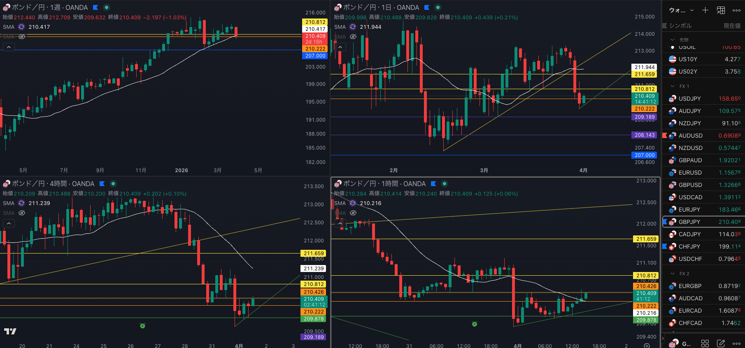Collapse the FX 2 watchlist section

pyautogui.click(x=673, y=274)
